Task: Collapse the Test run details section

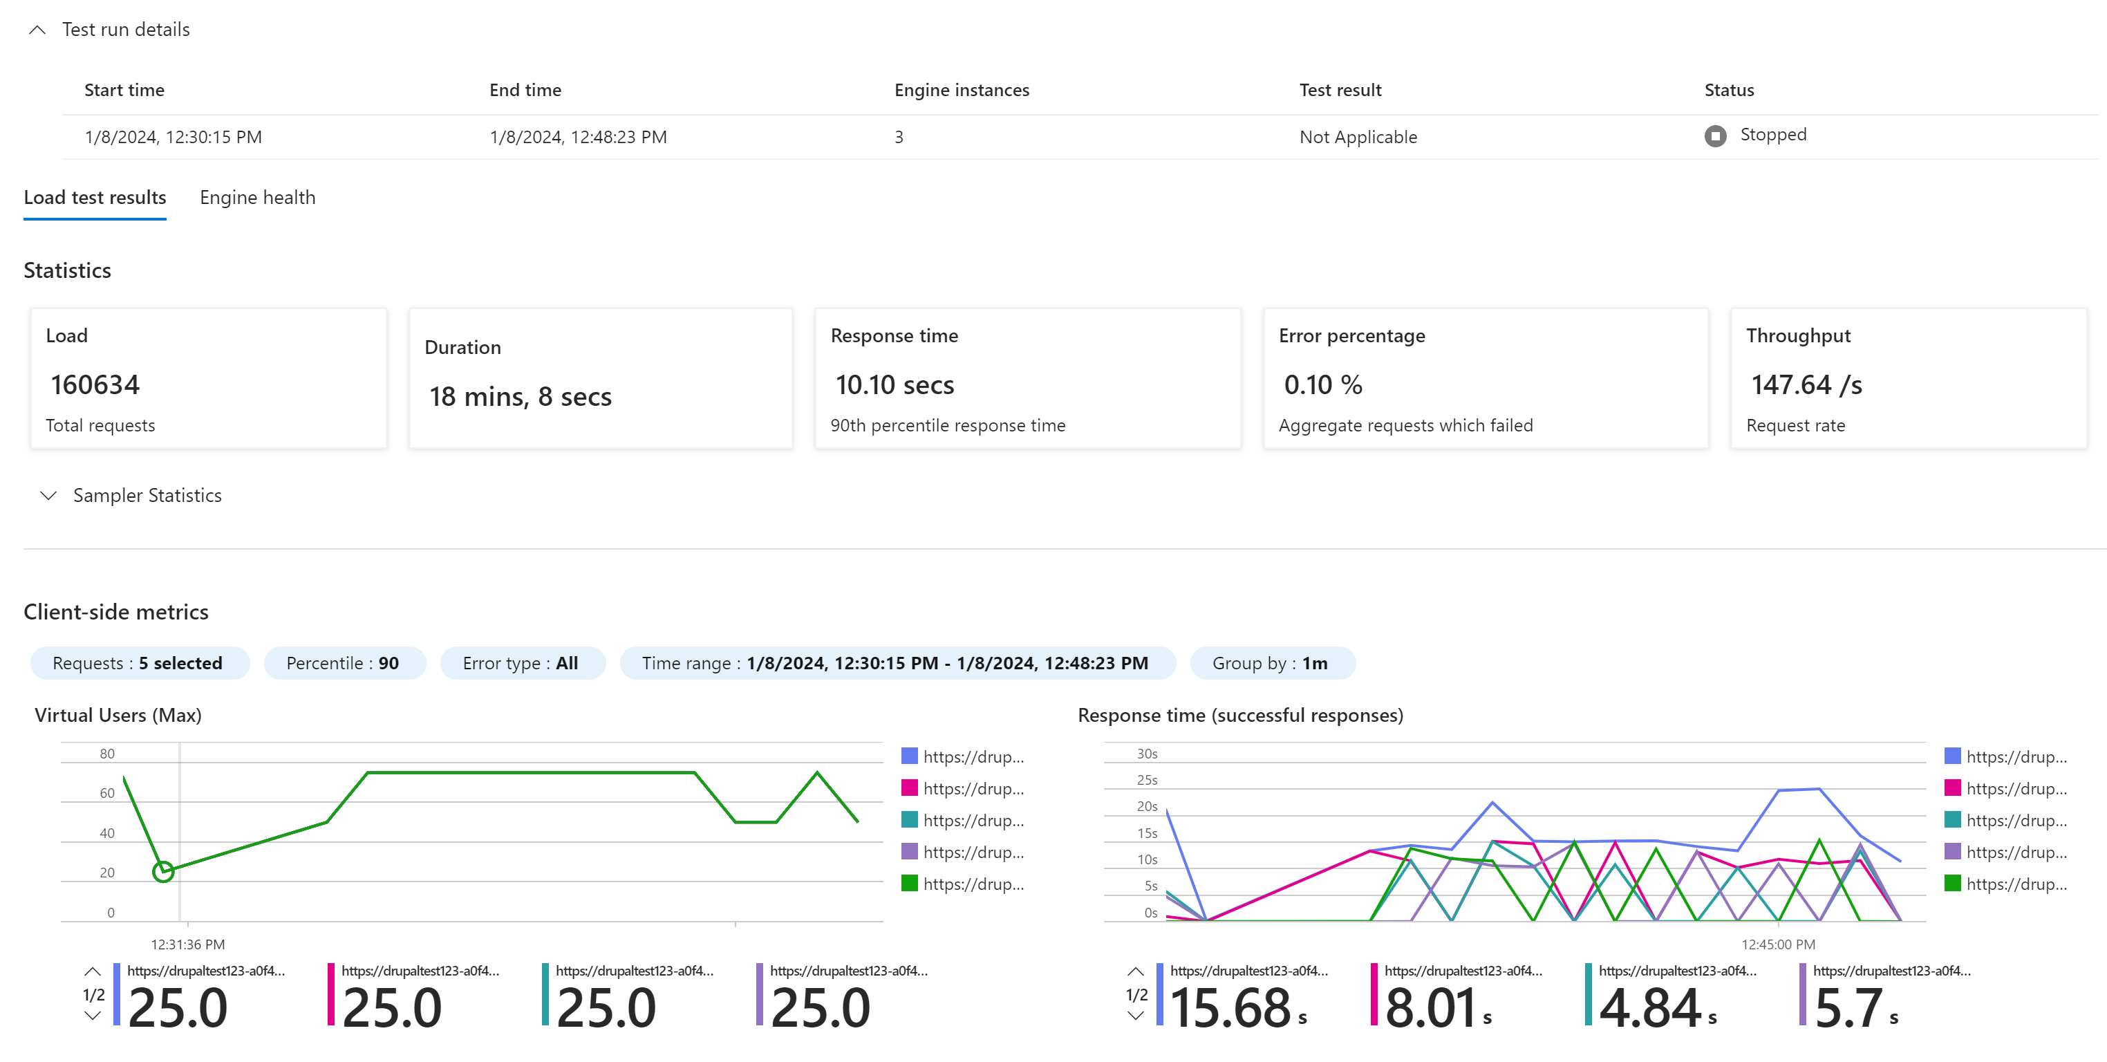Action: pyautogui.click(x=37, y=30)
